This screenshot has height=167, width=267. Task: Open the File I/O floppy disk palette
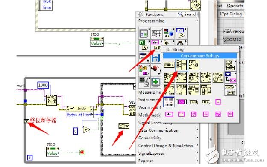156,58
